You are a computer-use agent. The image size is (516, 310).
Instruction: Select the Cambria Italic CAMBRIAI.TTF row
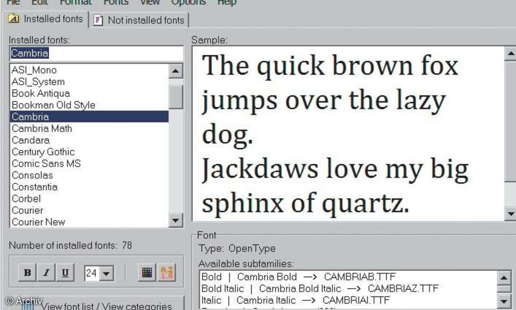(x=348, y=300)
